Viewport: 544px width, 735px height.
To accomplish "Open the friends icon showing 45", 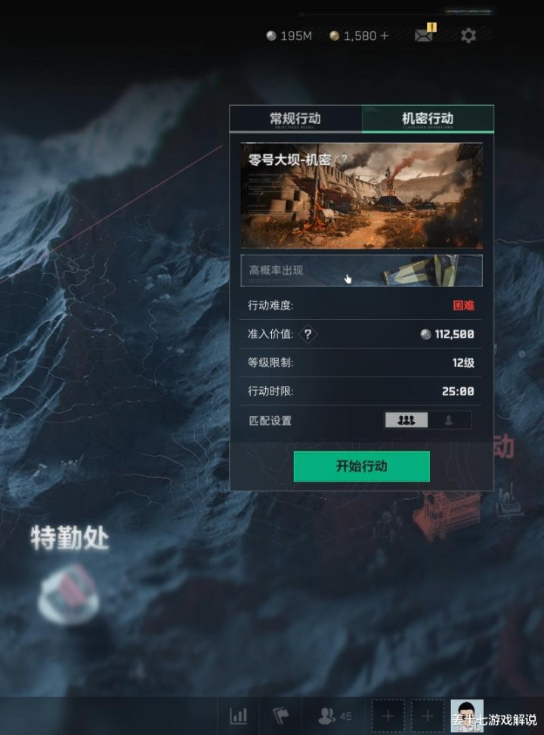I will point(334,716).
